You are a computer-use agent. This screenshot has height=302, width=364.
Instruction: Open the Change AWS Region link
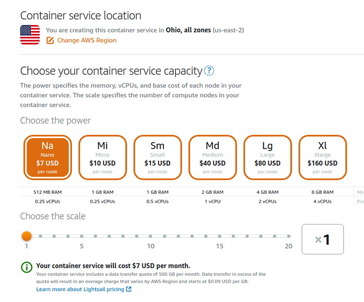87,40
